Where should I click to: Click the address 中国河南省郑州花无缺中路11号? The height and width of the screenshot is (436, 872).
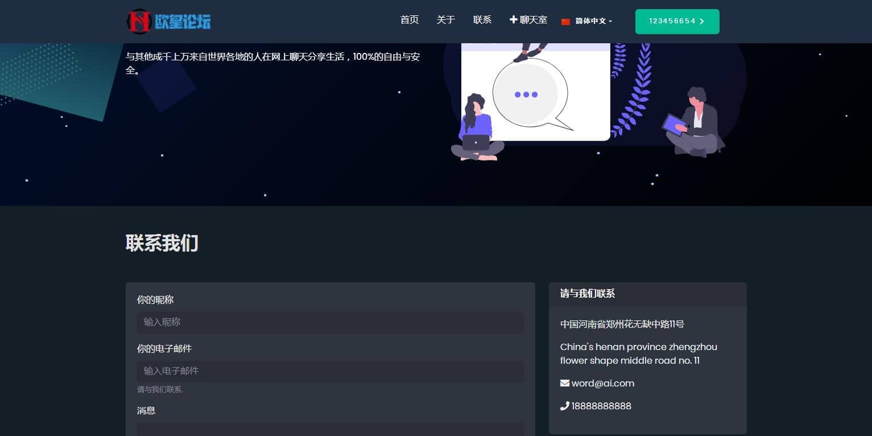click(x=622, y=324)
